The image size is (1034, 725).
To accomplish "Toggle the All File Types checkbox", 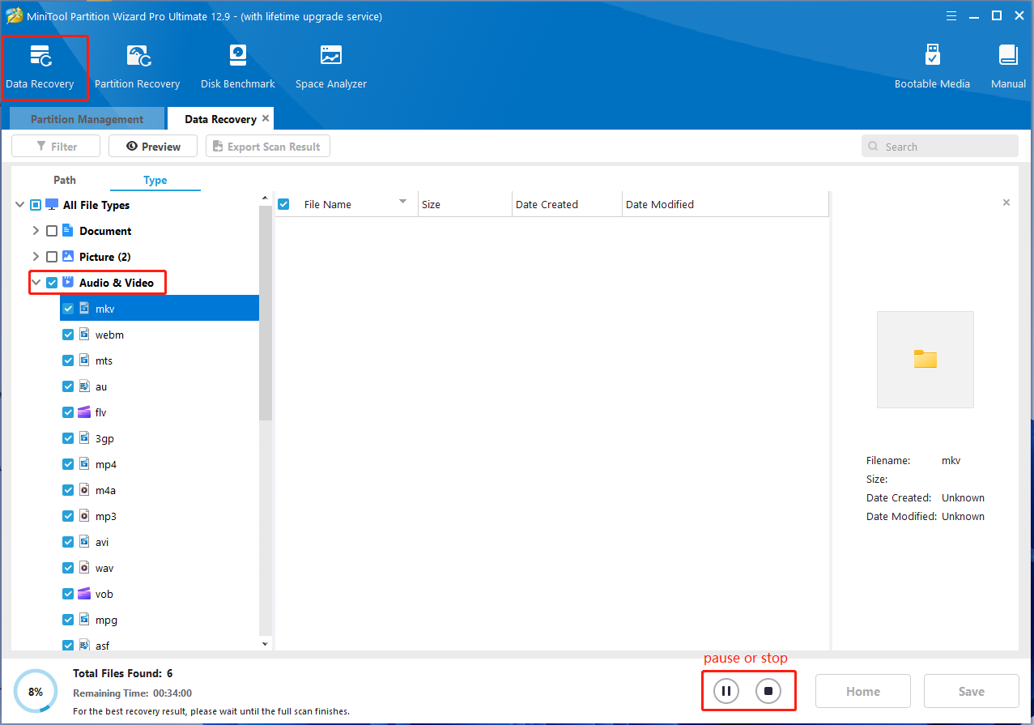I will point(36,205).
